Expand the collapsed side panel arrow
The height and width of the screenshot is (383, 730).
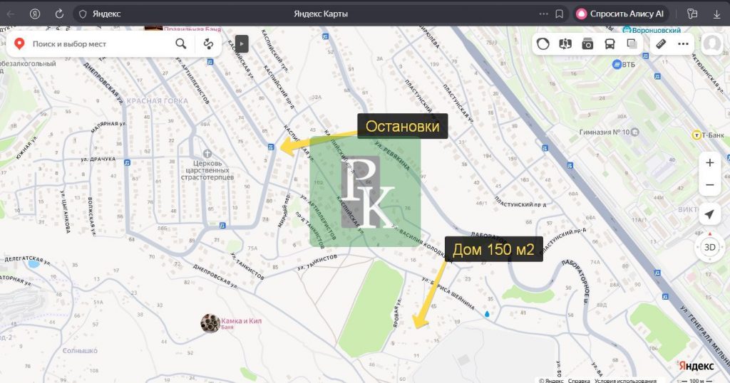pos(242,44)
